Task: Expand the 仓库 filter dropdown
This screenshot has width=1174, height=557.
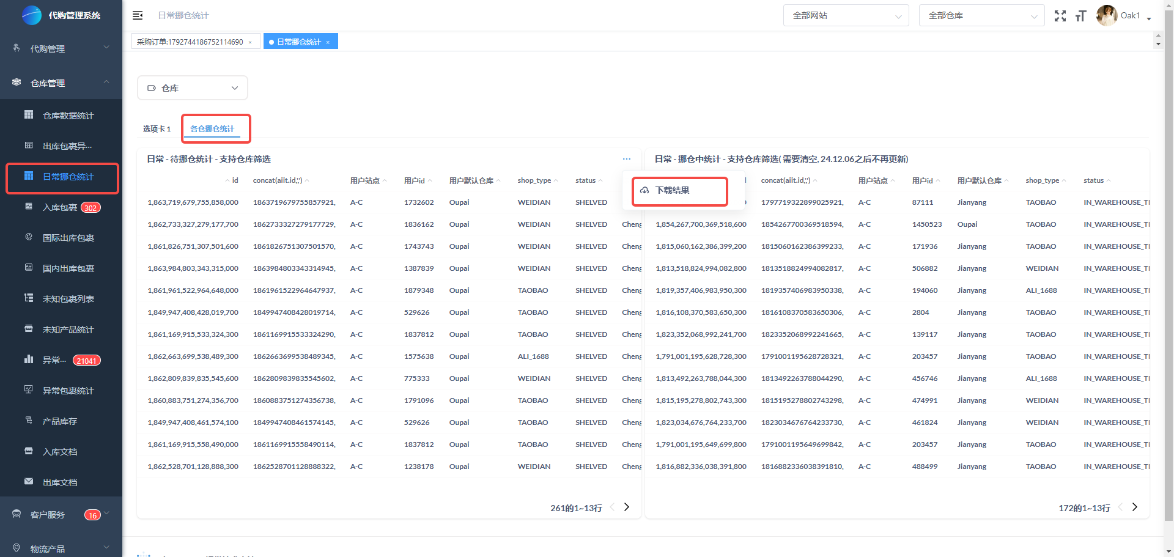Action: coord(193,88)
